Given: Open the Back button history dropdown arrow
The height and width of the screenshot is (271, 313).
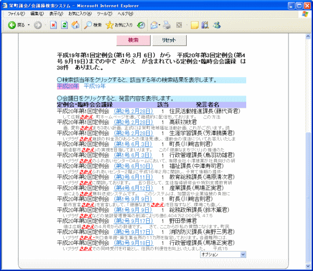Looking at the screenshot, I should [x=29, y=25].
